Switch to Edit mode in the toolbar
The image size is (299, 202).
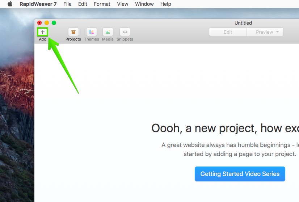point(228,32)
